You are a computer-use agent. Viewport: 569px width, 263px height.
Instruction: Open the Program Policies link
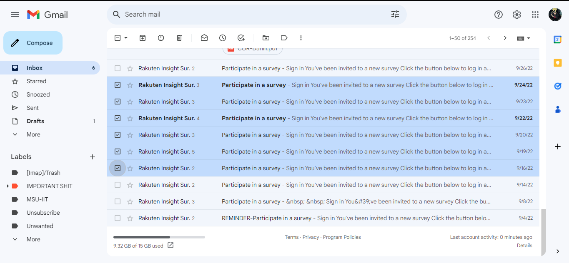[x=342, y=237]
